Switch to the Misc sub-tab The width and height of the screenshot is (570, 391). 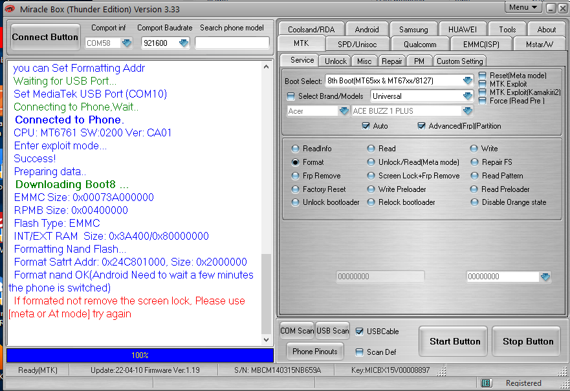click(364, 61)
